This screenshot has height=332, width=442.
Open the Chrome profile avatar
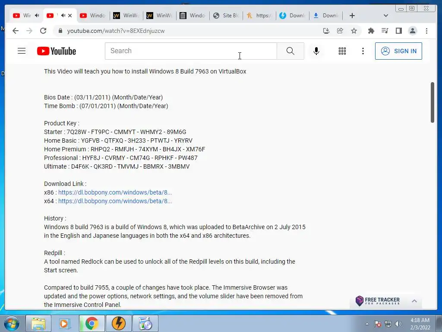click(412, 31)
